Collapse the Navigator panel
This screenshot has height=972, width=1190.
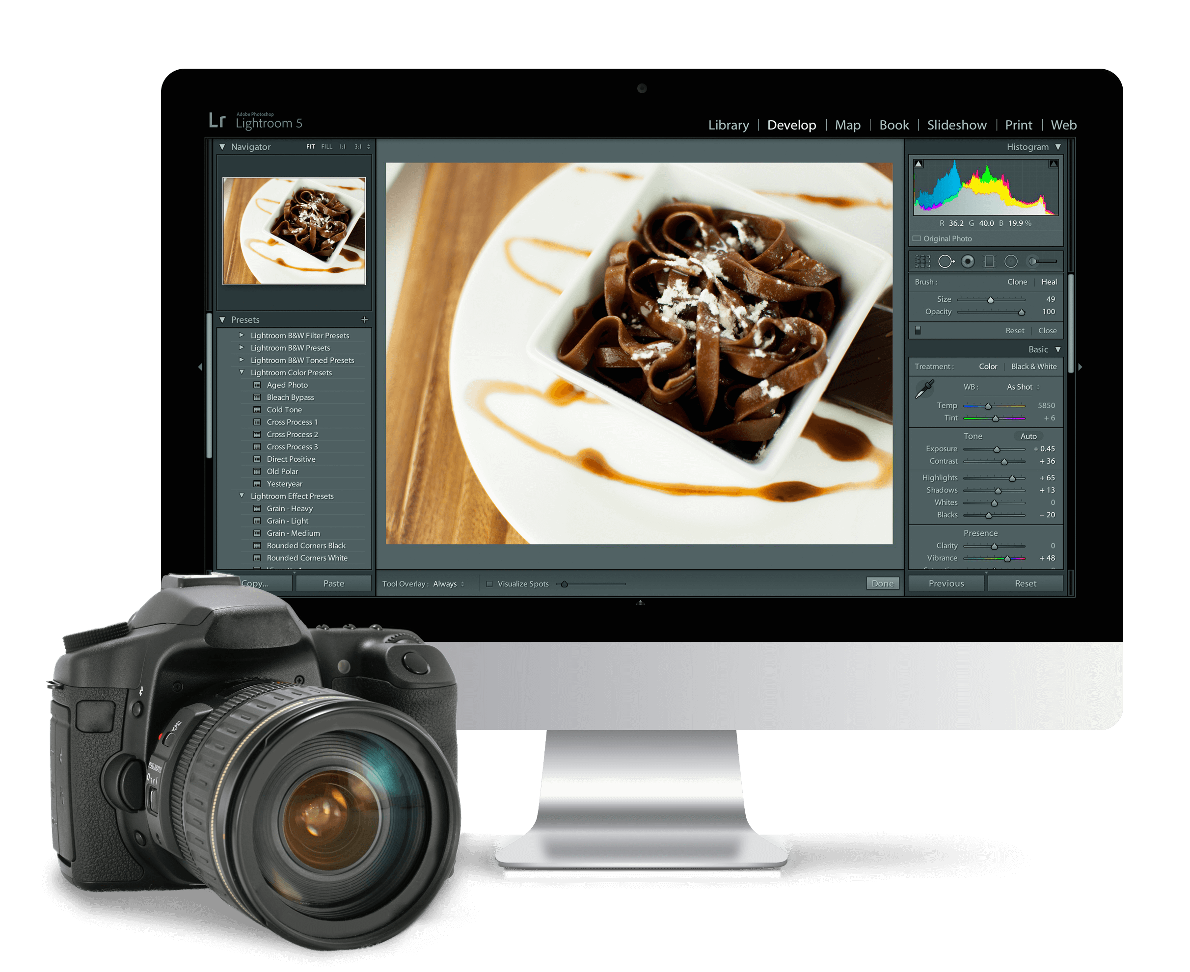222,147
